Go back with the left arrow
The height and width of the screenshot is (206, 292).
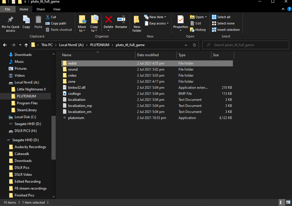click(5, 45)
